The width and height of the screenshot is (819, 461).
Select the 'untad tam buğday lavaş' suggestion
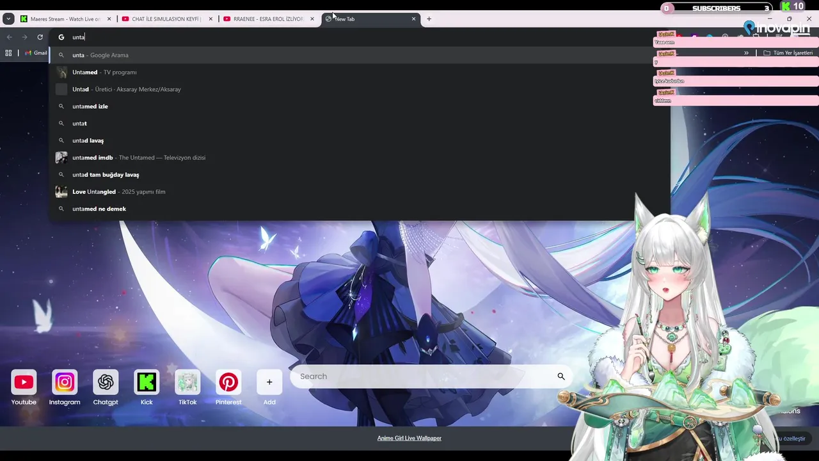click(x=360, y=175)
